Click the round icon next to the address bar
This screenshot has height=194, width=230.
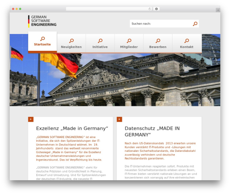click(156, 9)
